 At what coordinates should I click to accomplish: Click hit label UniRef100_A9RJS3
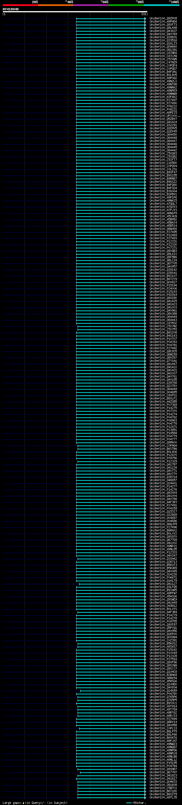pos(163,716)
